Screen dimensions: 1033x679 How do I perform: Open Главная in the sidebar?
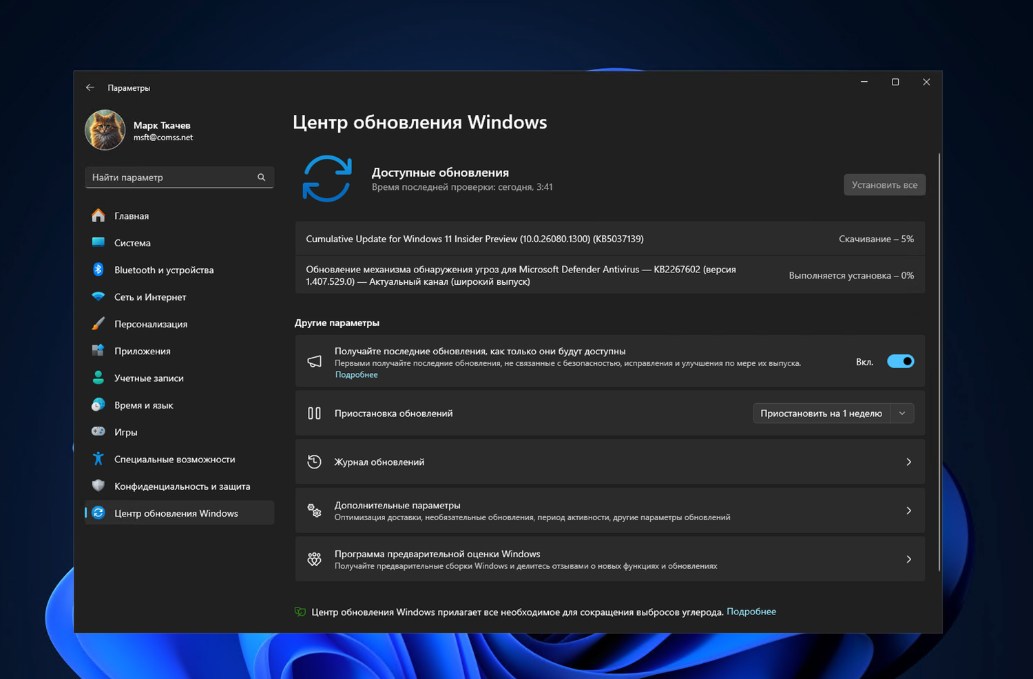point(179,216)
